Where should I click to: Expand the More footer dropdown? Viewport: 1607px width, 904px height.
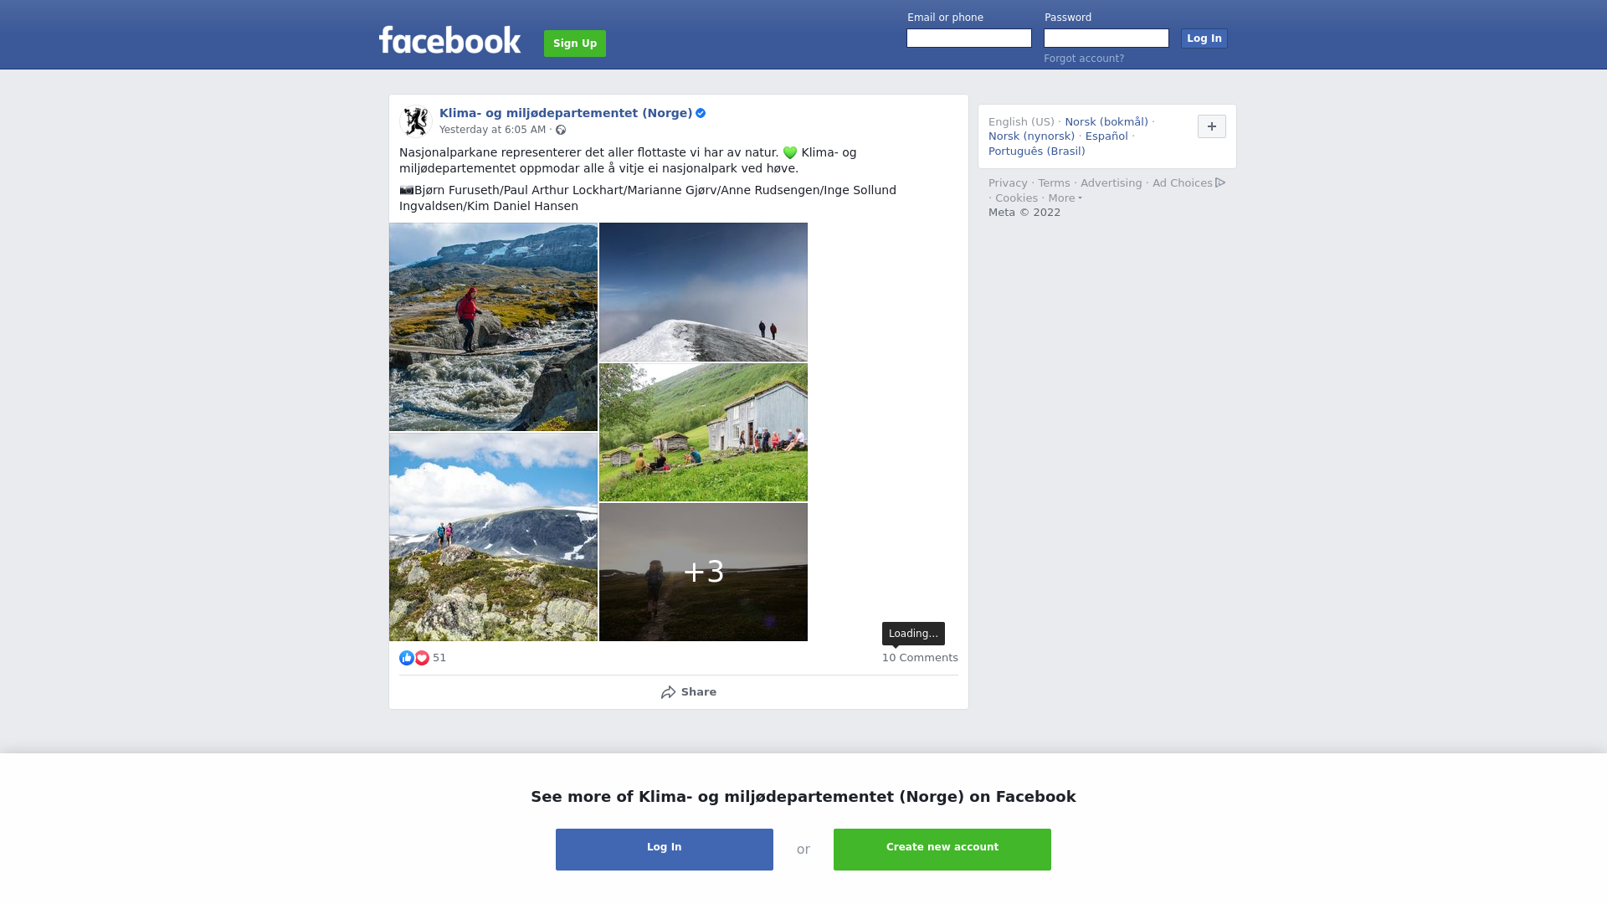(x=1065, y=198)
